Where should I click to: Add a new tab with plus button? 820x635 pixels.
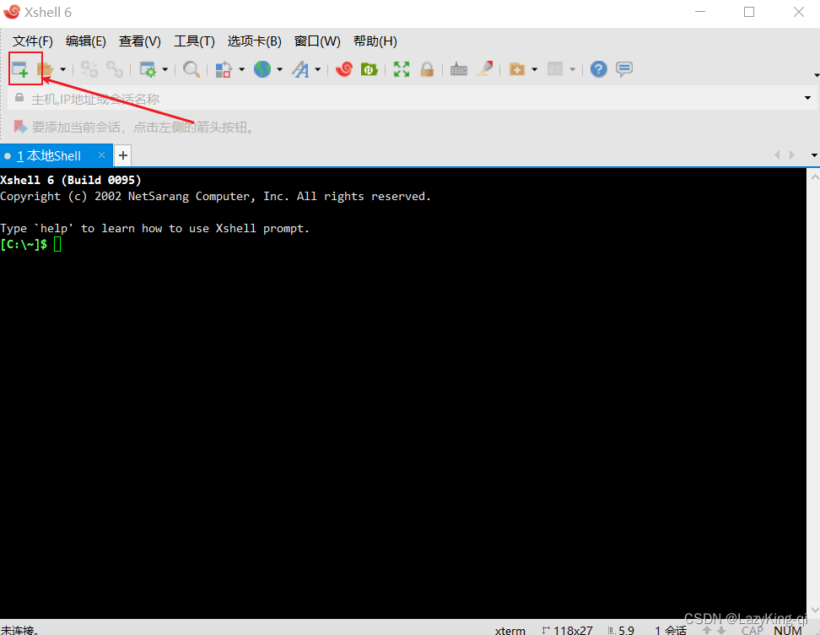[123, 155]
